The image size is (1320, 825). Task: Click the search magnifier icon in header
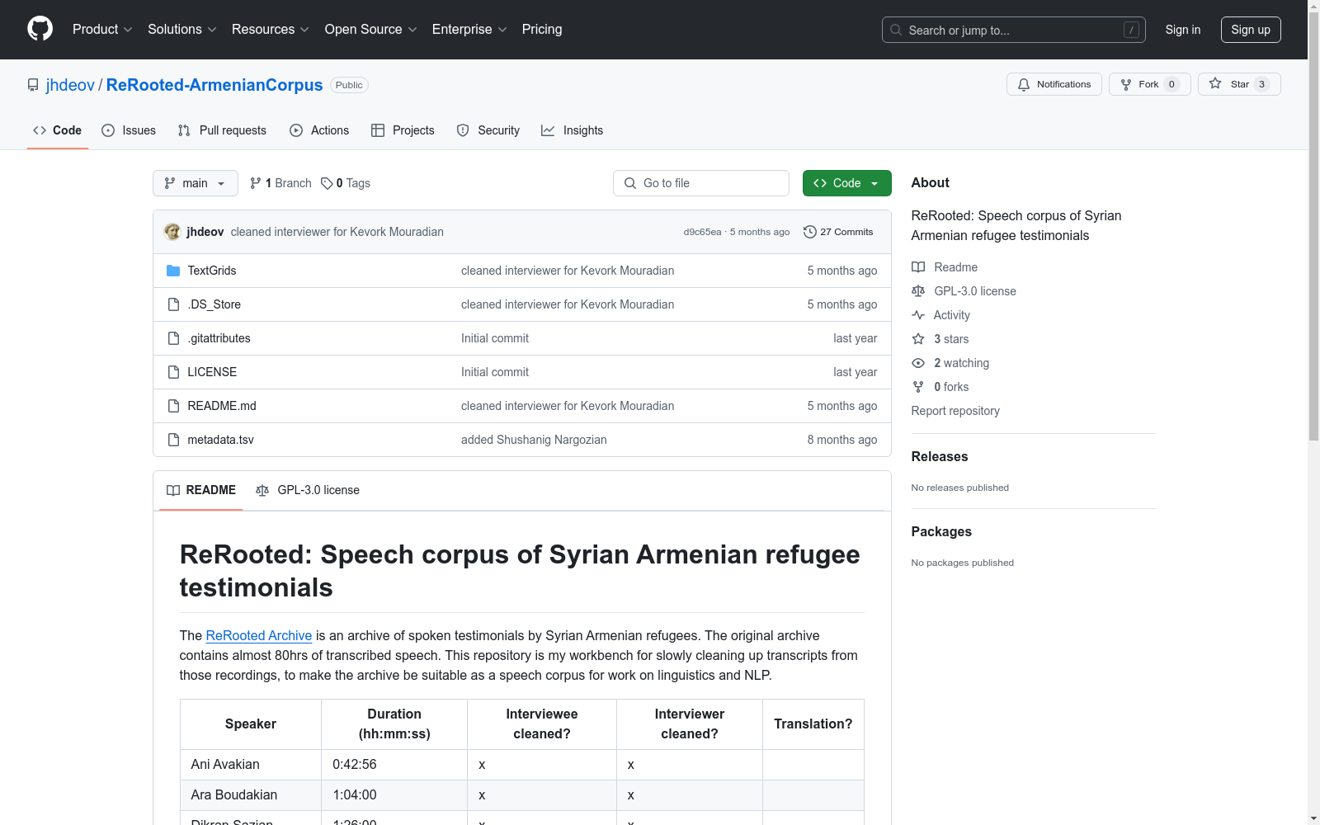coord(896,30)
